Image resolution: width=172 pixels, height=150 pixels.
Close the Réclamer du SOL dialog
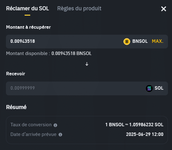pos(164,9)
